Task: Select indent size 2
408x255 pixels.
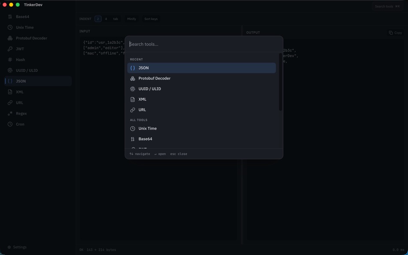Action: coord(98,19)
